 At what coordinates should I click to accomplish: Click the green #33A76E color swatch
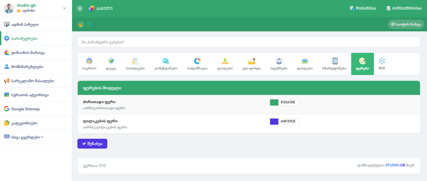[x=274, y=102]
